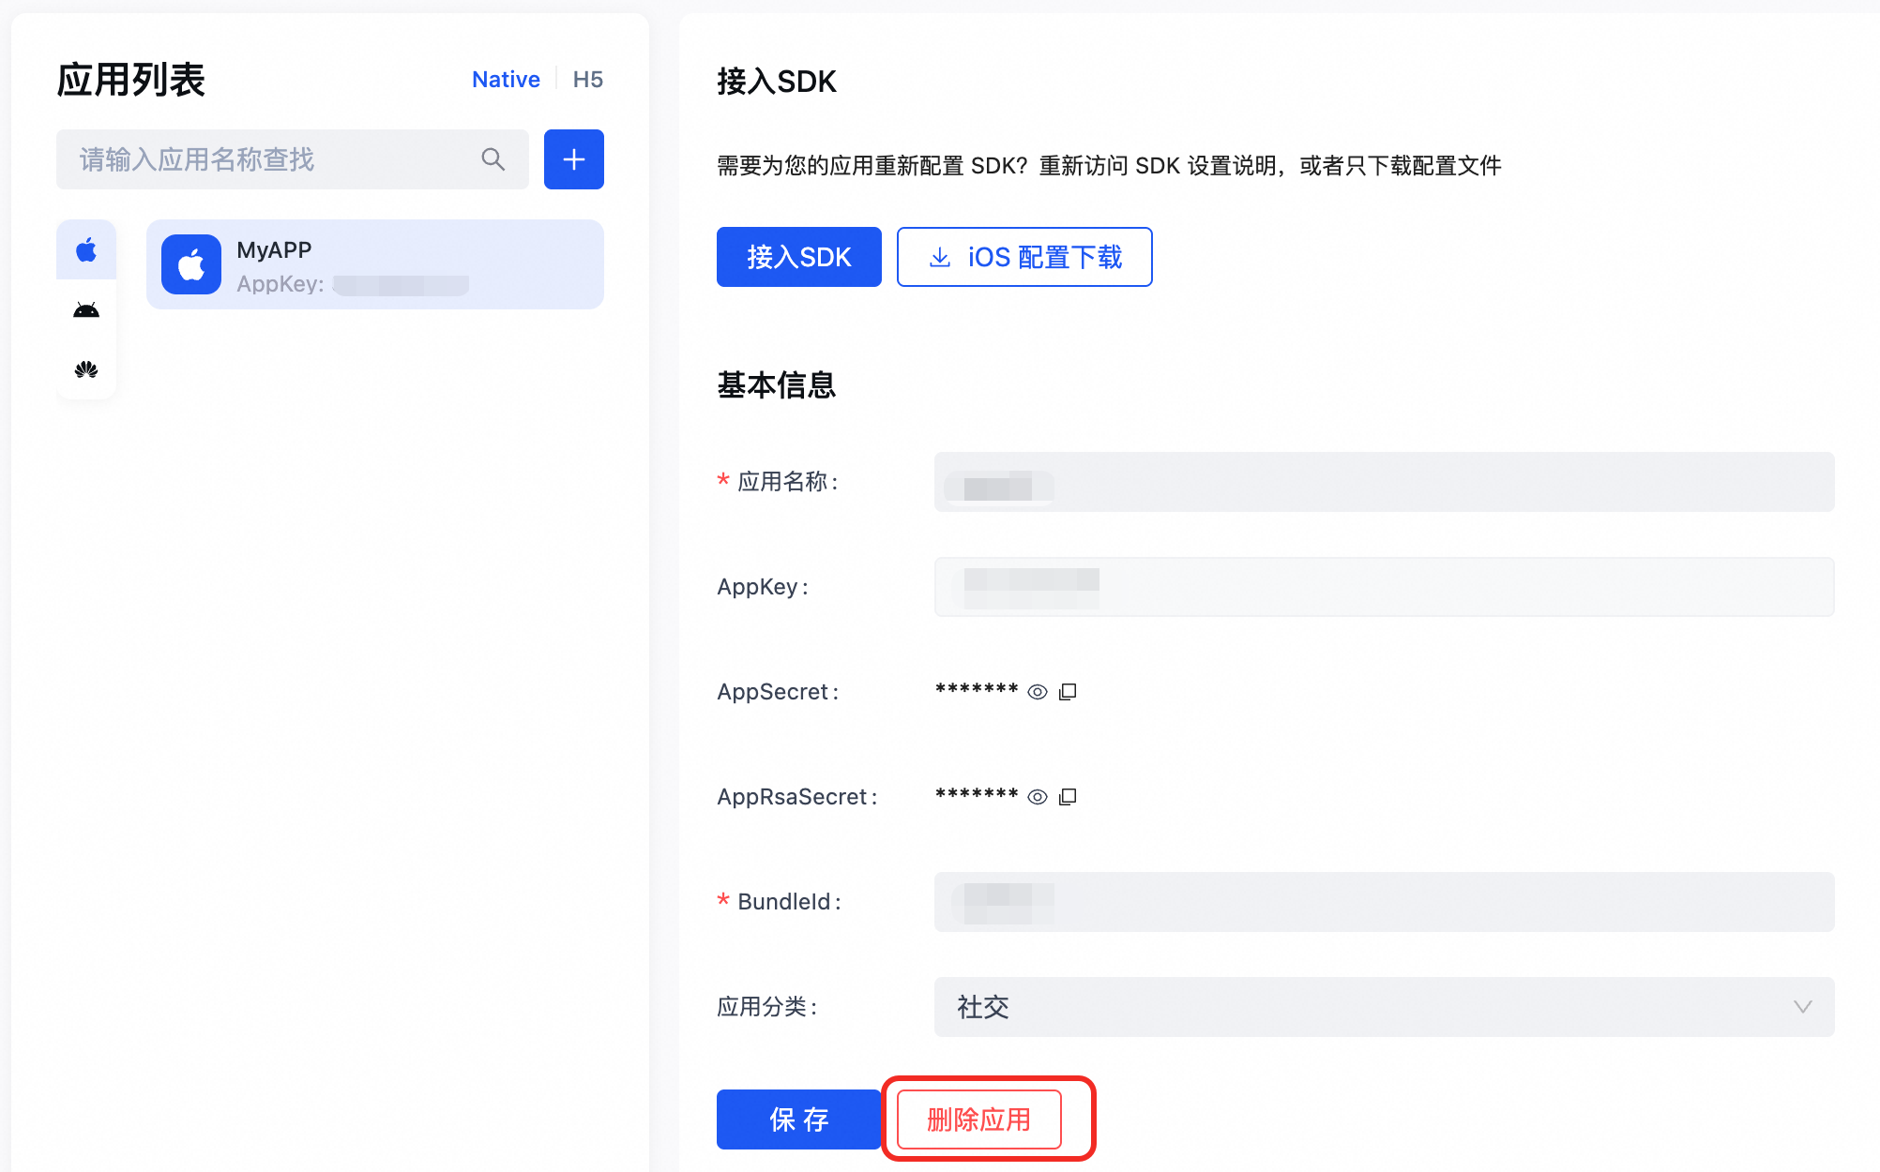Click the plus button to add app

[x=573, y=159]
